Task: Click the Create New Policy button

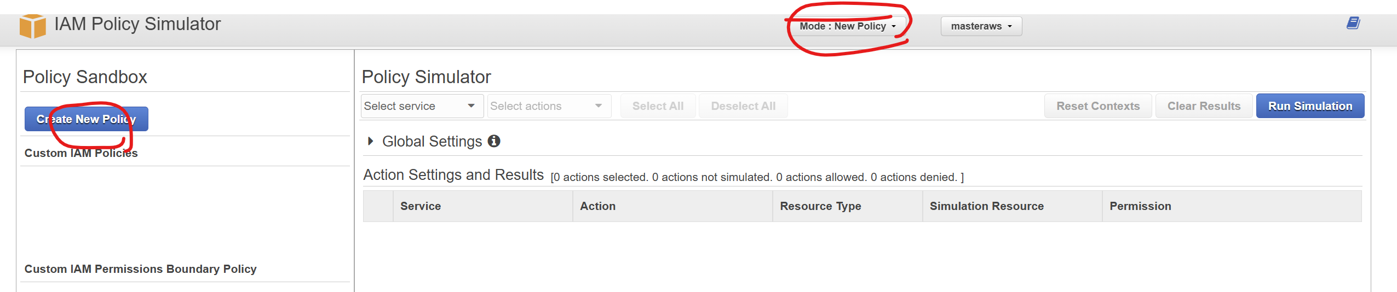Action: [86, 119]
